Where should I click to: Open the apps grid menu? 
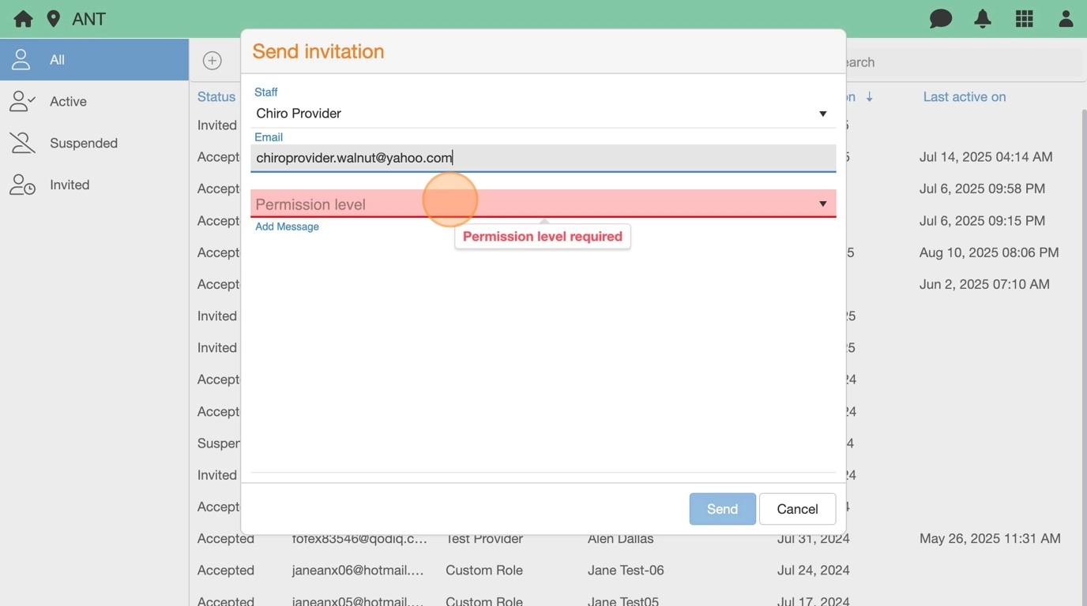1024,19
